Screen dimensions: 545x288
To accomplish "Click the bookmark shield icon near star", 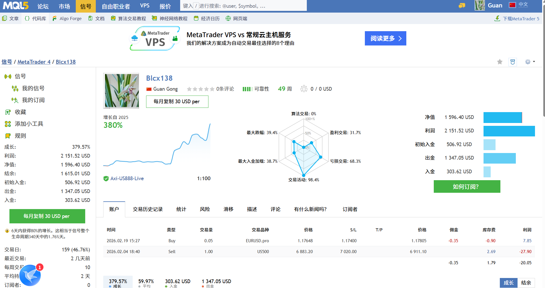I will click(512, 62).
